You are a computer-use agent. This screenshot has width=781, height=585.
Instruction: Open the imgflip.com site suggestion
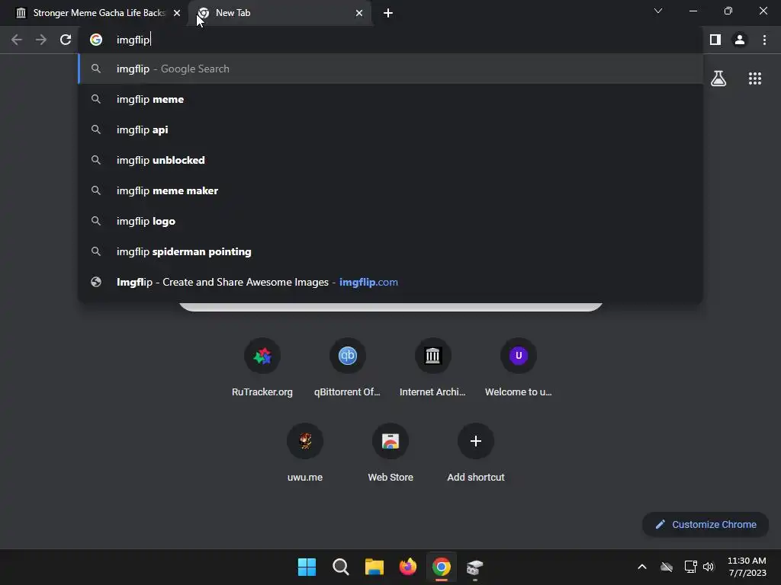[390, 282]
